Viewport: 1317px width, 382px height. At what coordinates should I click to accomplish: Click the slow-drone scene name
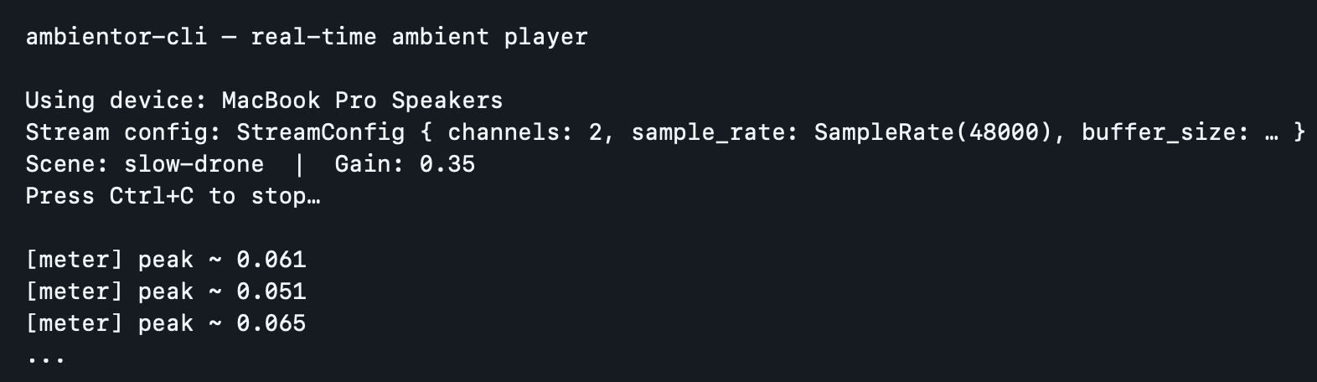[194, 164]
